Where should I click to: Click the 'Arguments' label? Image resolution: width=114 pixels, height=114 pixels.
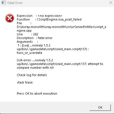point(25,42)
